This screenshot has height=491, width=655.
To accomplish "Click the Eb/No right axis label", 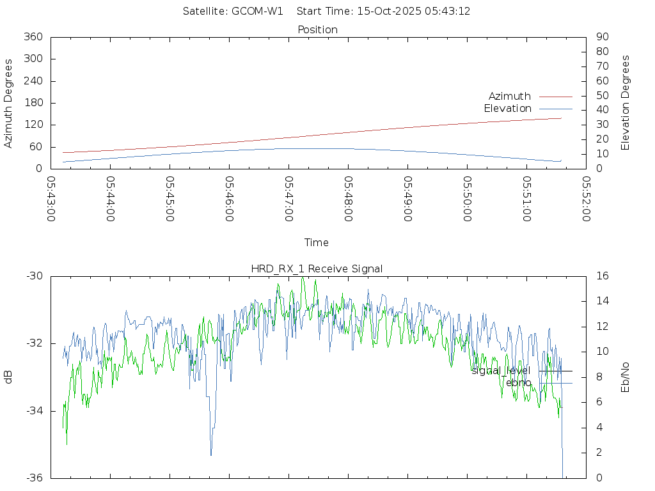I will [x=626, y=377].
